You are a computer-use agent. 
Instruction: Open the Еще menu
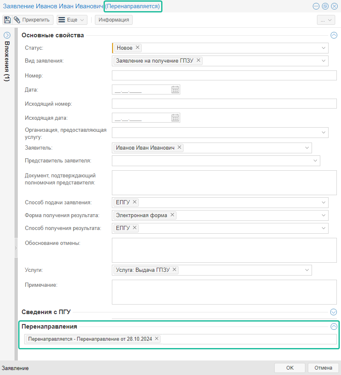pyautogui.click(x=72, y=20)
